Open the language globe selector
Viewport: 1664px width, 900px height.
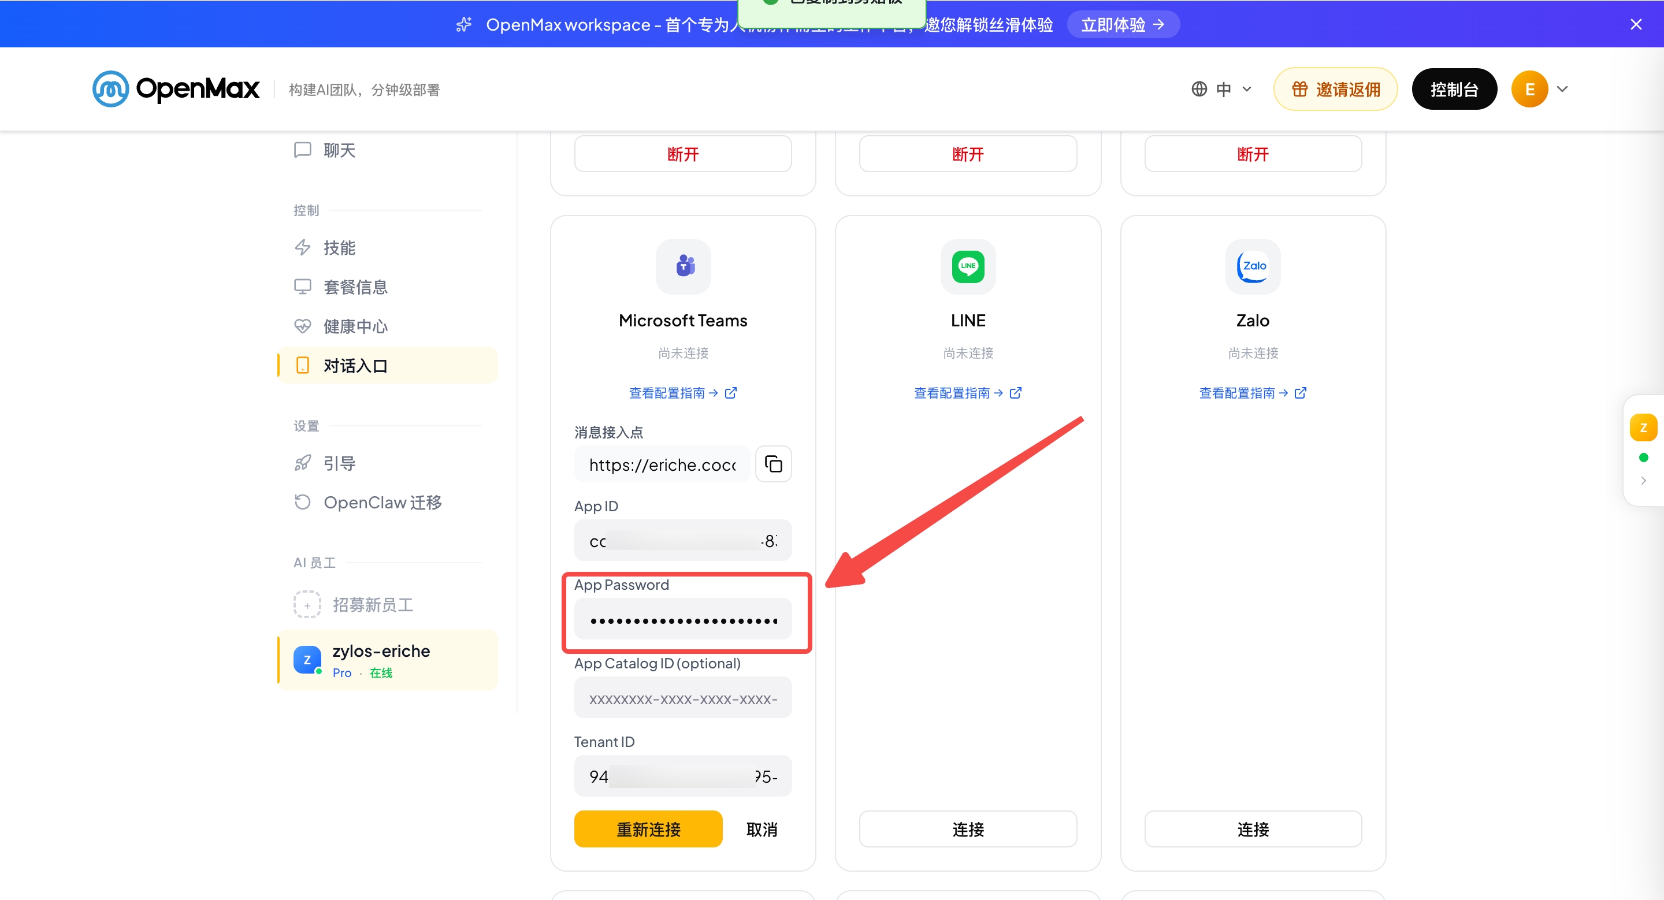(x=1221, y=89)
